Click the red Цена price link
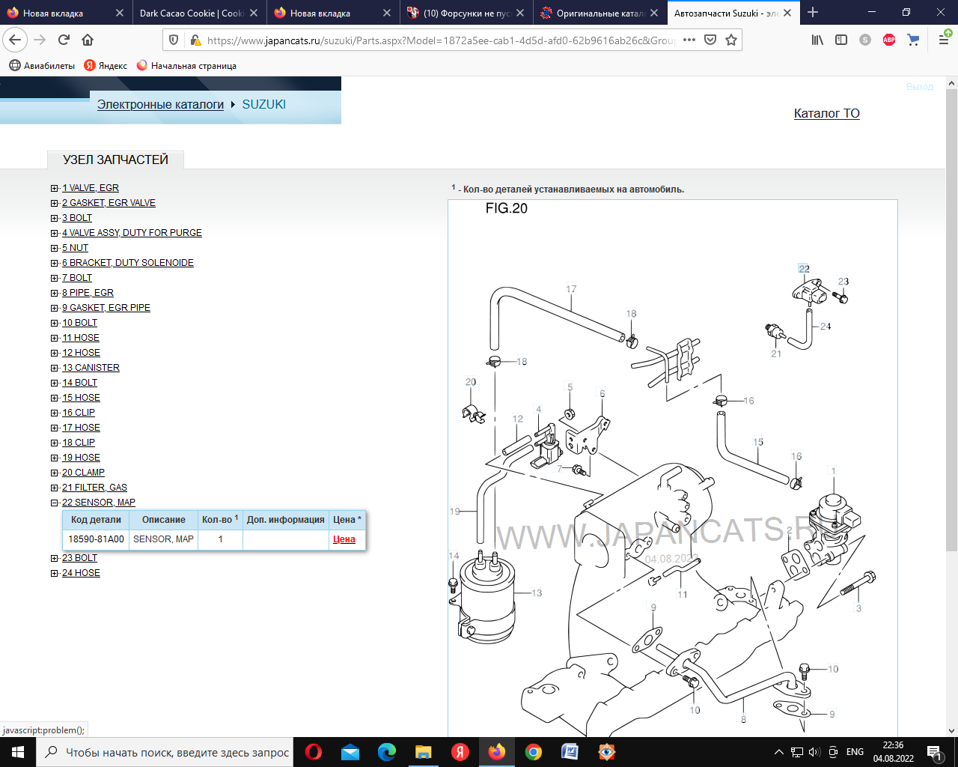 coord(344,539)
